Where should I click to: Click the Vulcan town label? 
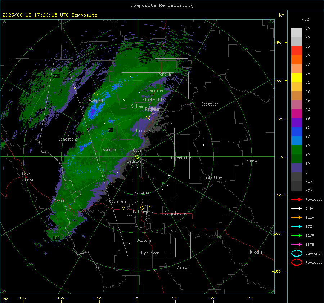coord(183,268)
